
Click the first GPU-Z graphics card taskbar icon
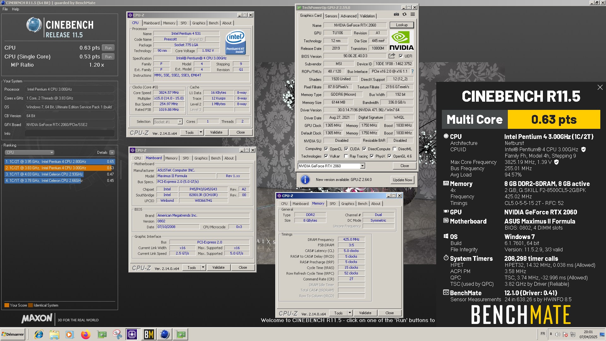[102, 334]
